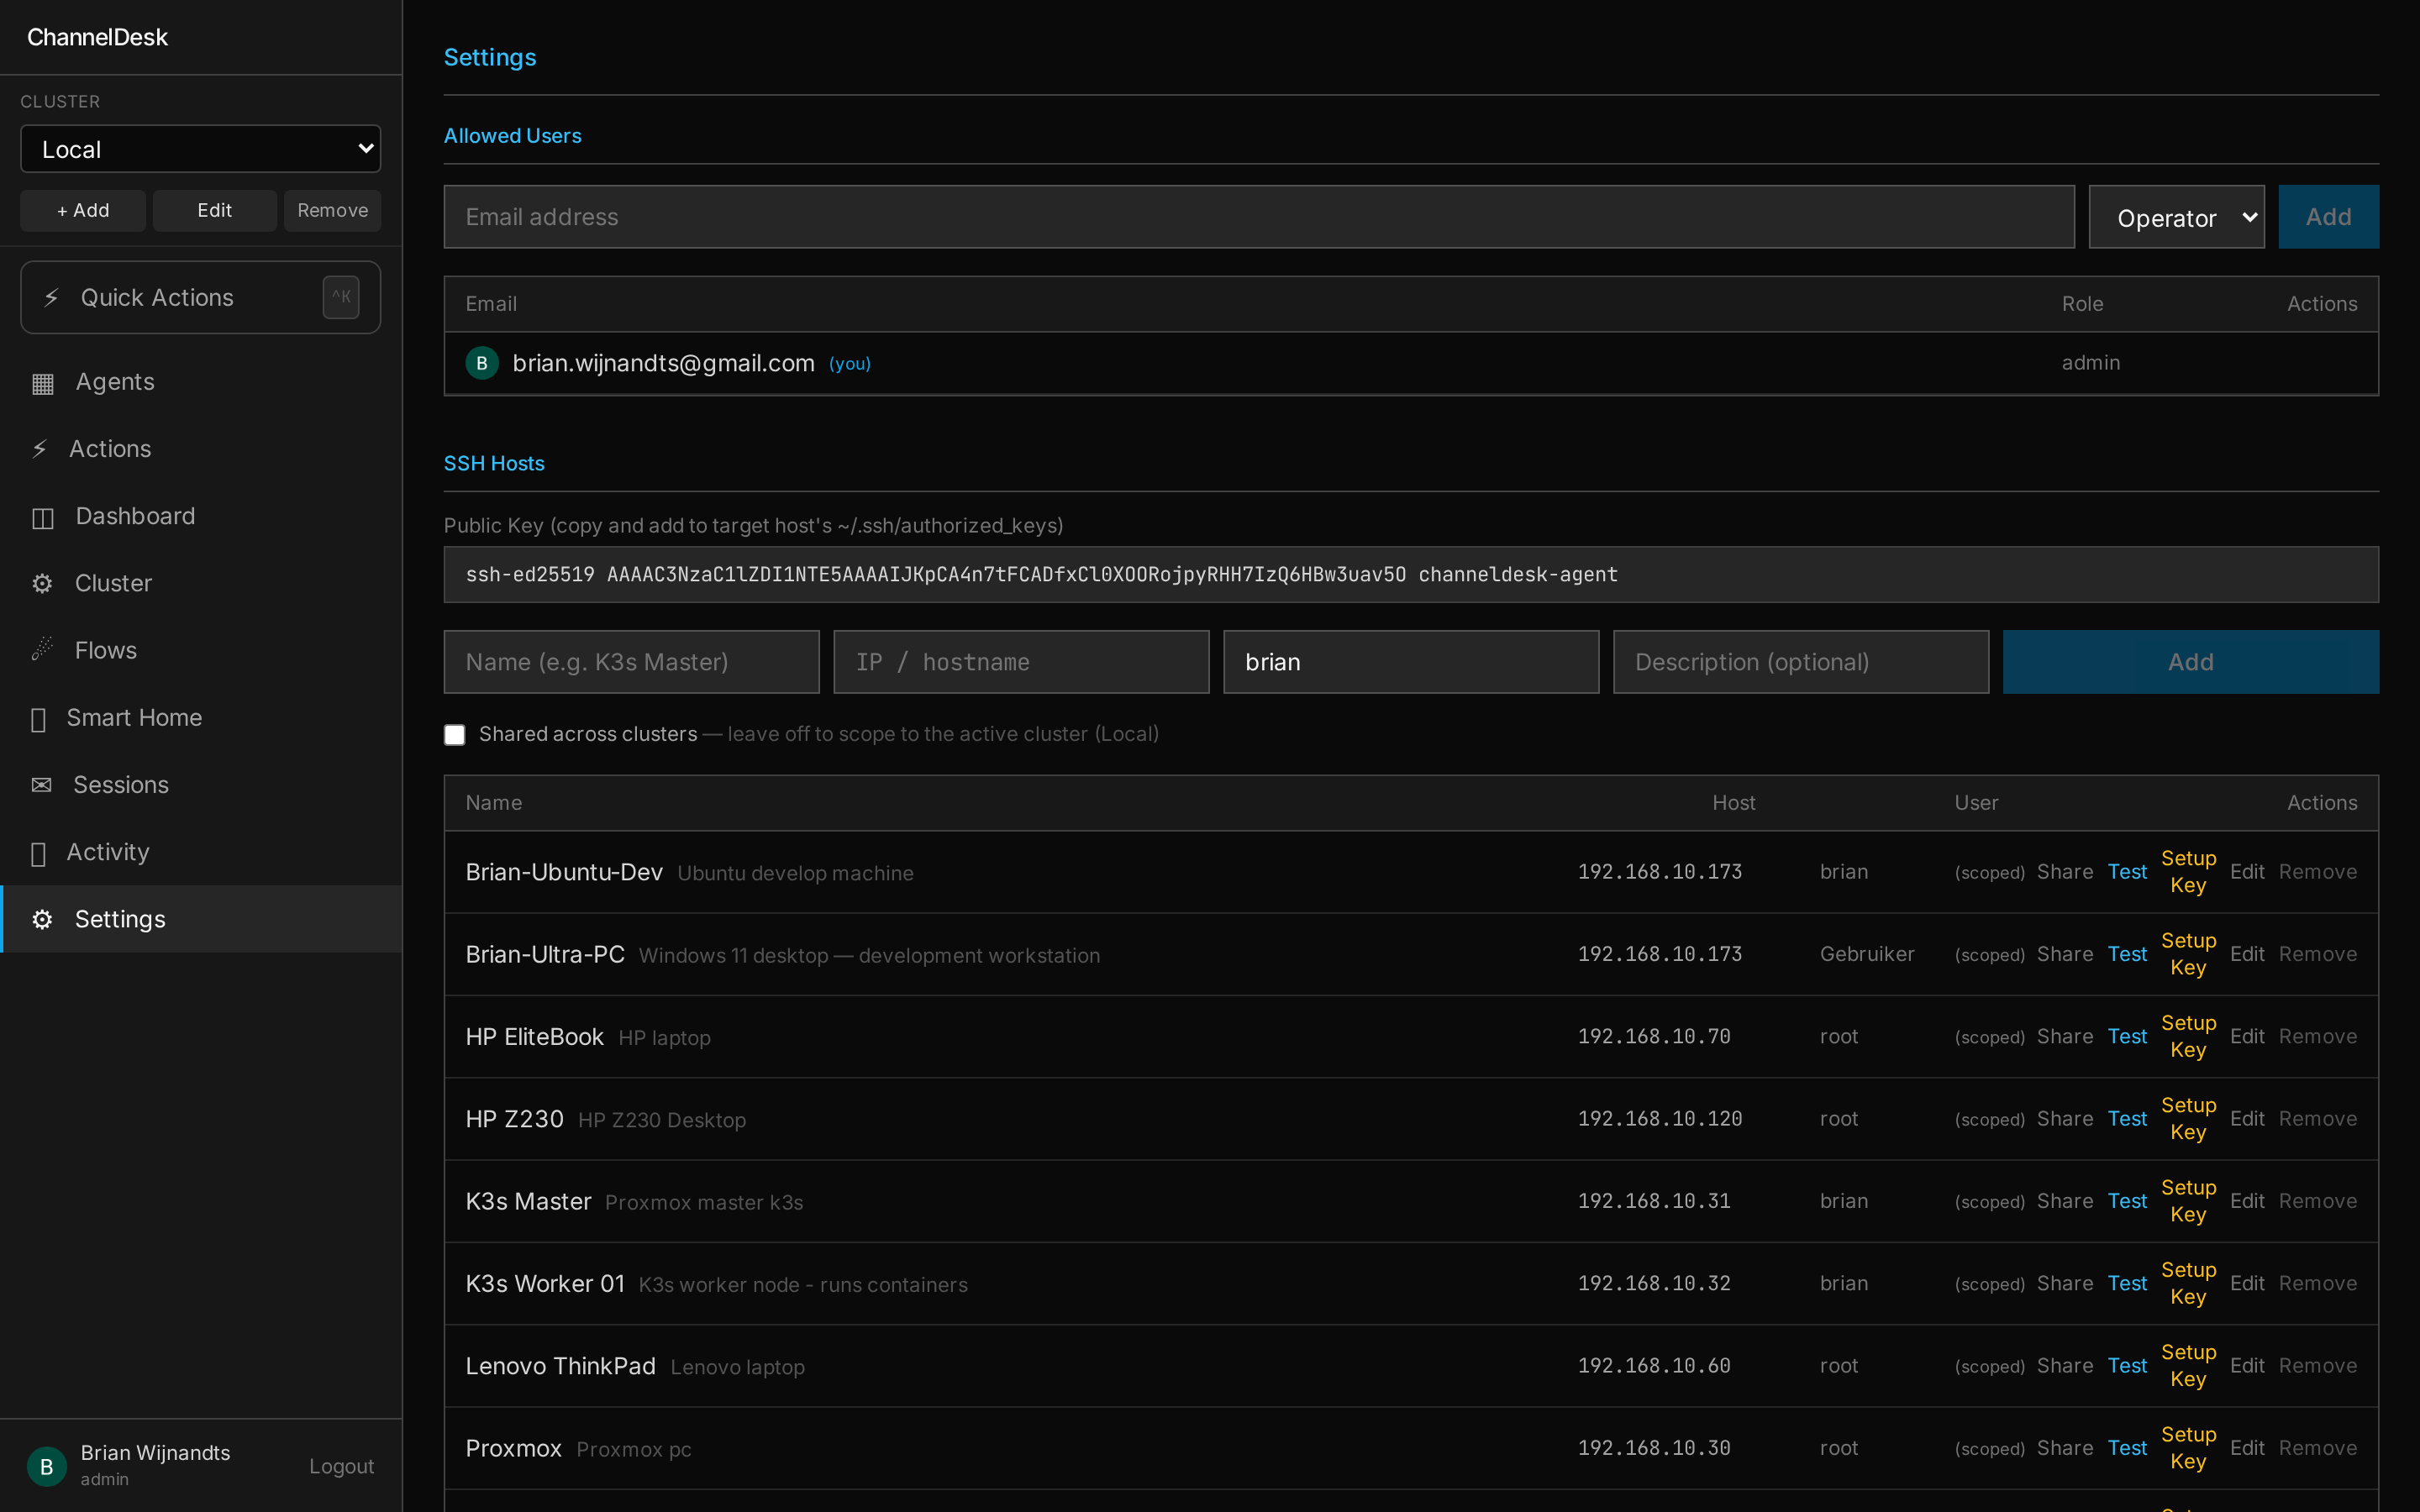Click the Brian Wijnandts profile avatar at bottom
Image resolution: width=2420 pixels, height=1512 pixels.
point(46,1466)
